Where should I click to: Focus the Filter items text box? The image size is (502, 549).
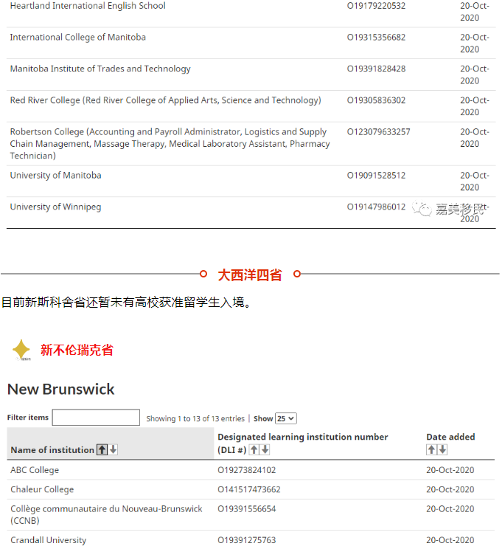click(95, 418)
